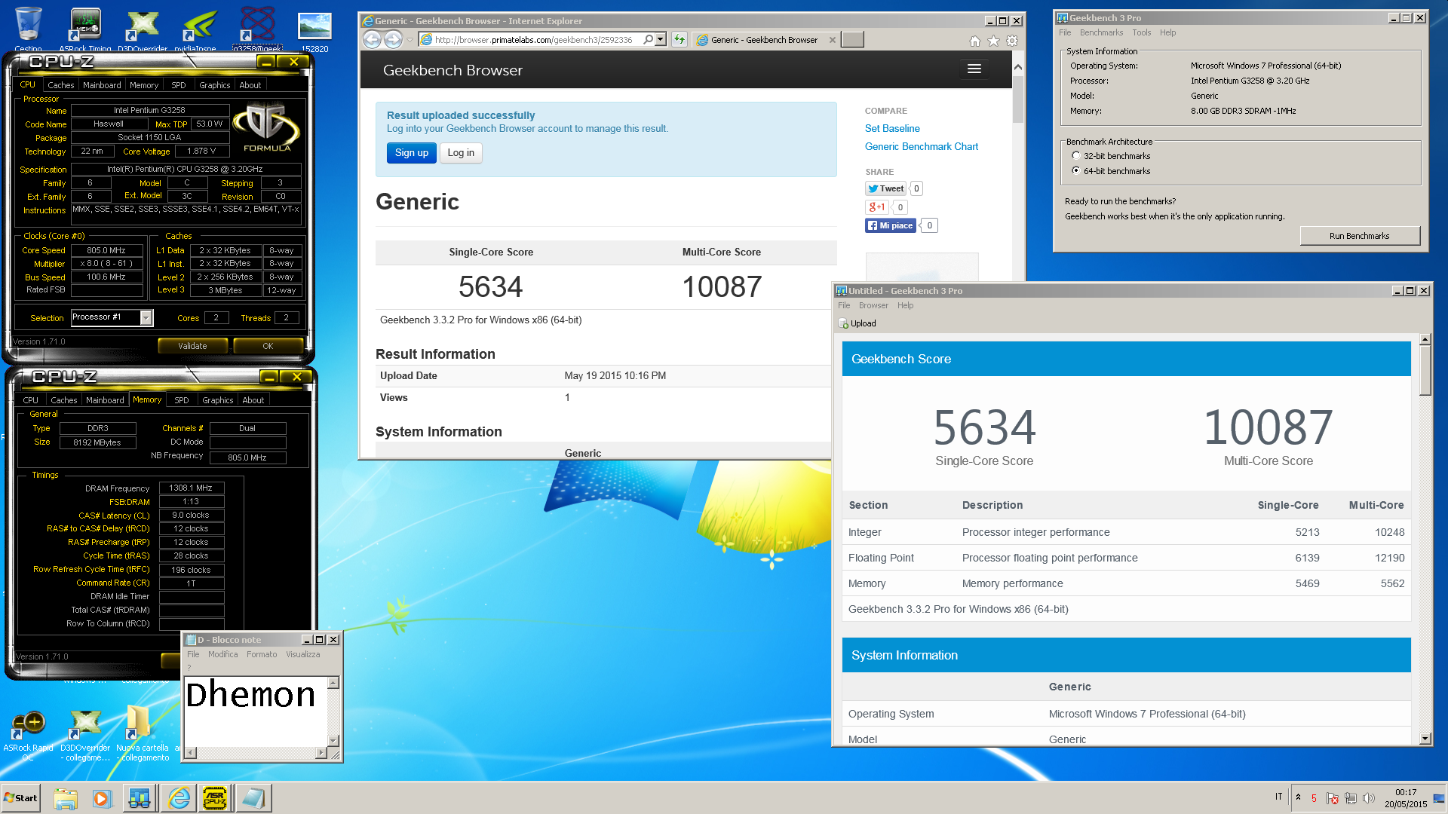This screenshot has height=814, width=1448.
Task: Select 64-bit benchmarks option
Action: point(1075,171)
